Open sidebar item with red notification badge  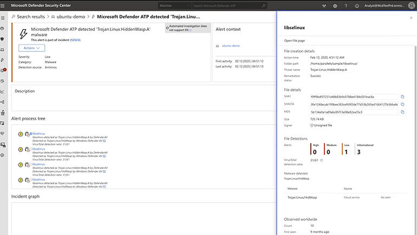(x=3, y=70)
